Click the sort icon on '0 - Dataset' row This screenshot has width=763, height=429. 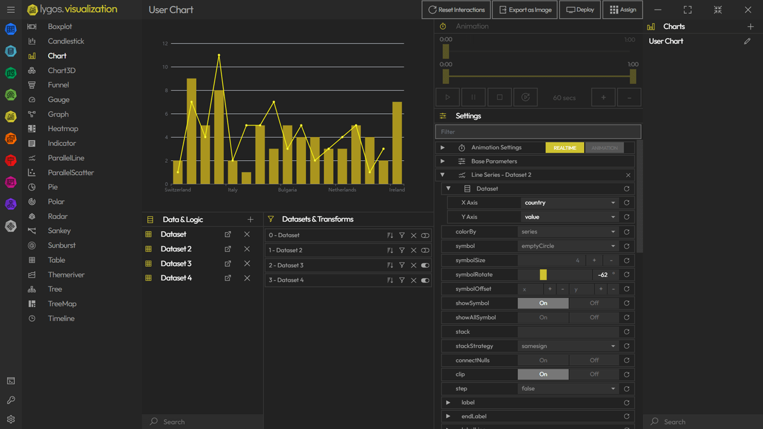click(x=389, y=235)
